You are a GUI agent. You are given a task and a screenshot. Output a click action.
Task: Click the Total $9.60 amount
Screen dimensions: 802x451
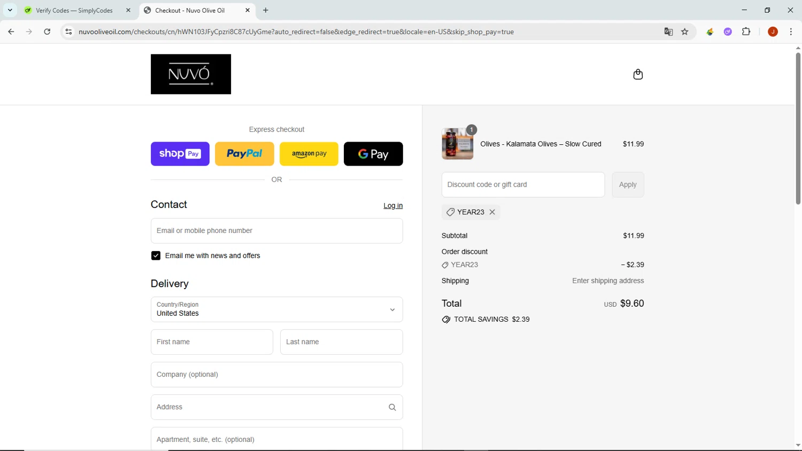tap(632, 304)
